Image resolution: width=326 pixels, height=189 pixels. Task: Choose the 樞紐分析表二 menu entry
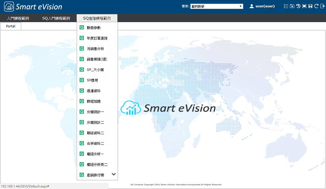(x=97, y=165)
